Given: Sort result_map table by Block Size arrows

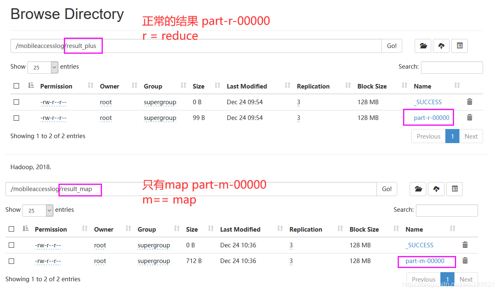Looking at the screenshot, I should click(396, 229).
